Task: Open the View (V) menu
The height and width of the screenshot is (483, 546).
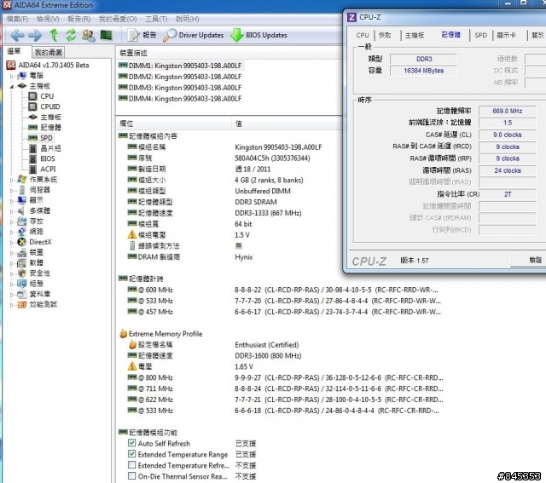Action: 48,19
